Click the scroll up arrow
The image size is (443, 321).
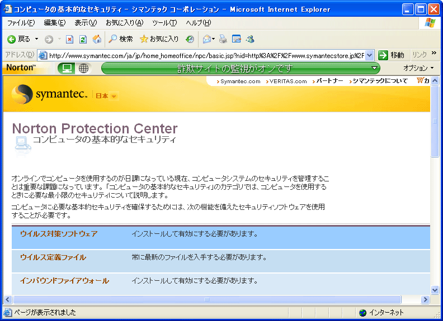tap(435, 81)
